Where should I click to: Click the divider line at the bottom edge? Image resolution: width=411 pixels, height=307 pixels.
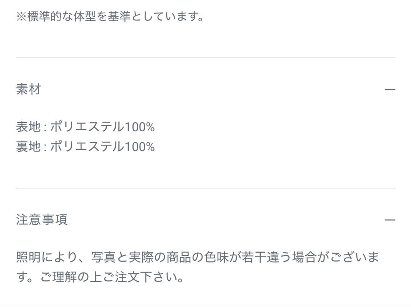pyautogui.click(x=205, y=306)
